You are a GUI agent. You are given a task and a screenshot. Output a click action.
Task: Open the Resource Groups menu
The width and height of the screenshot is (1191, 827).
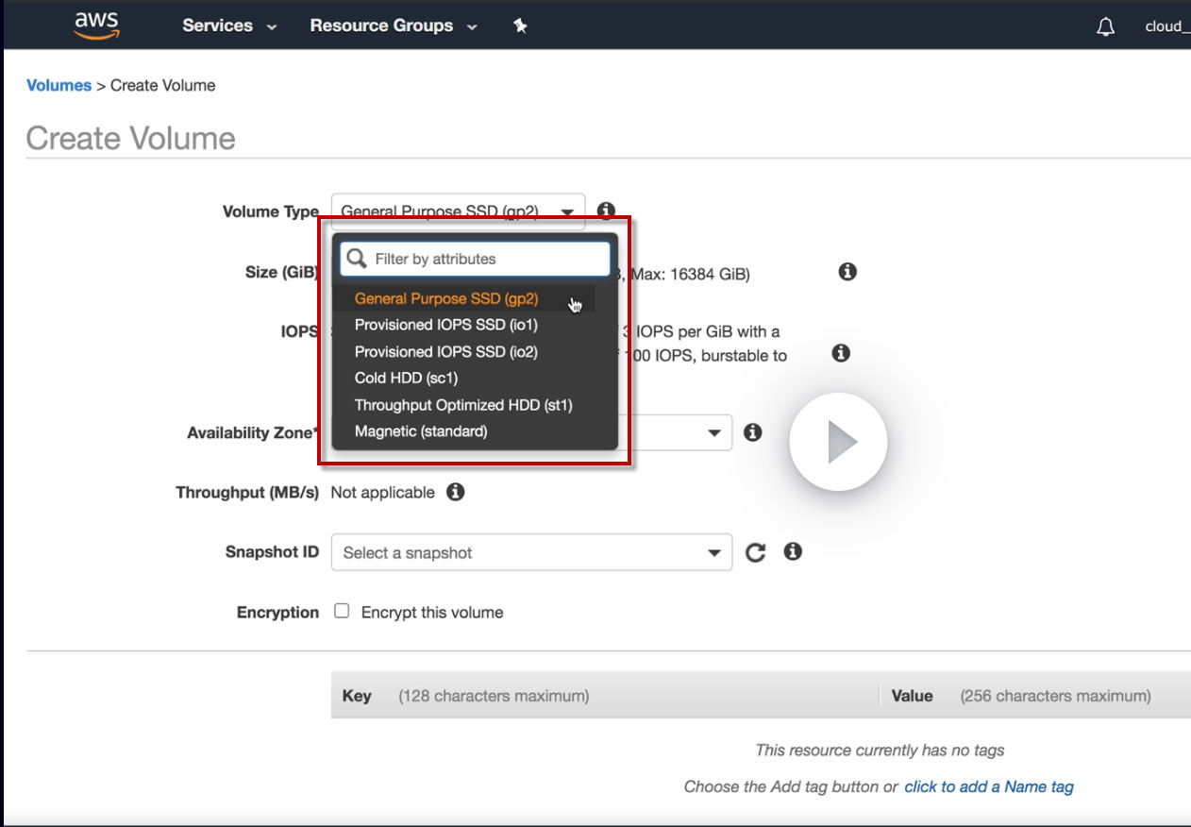pos(393,26)
